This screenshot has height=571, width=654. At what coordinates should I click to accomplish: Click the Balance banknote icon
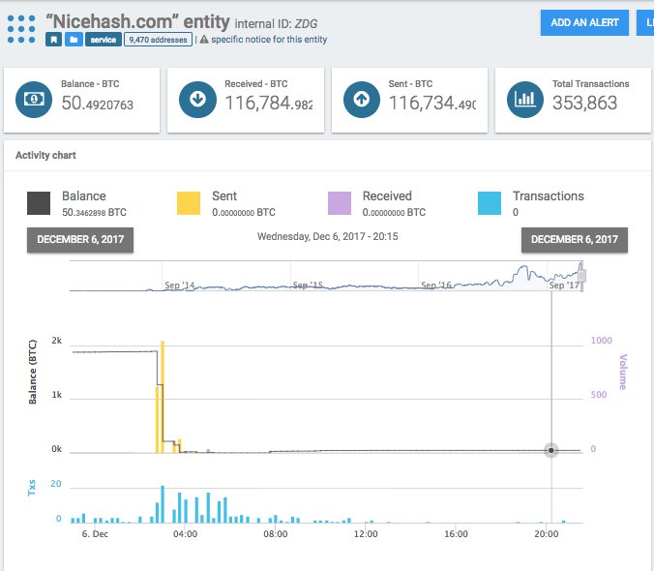coord(34,100)
